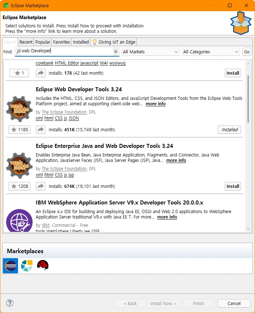Switch to the Favorites tab
Image resolution: width=255 pixels, height=313 pixels.
pos(61,42)
